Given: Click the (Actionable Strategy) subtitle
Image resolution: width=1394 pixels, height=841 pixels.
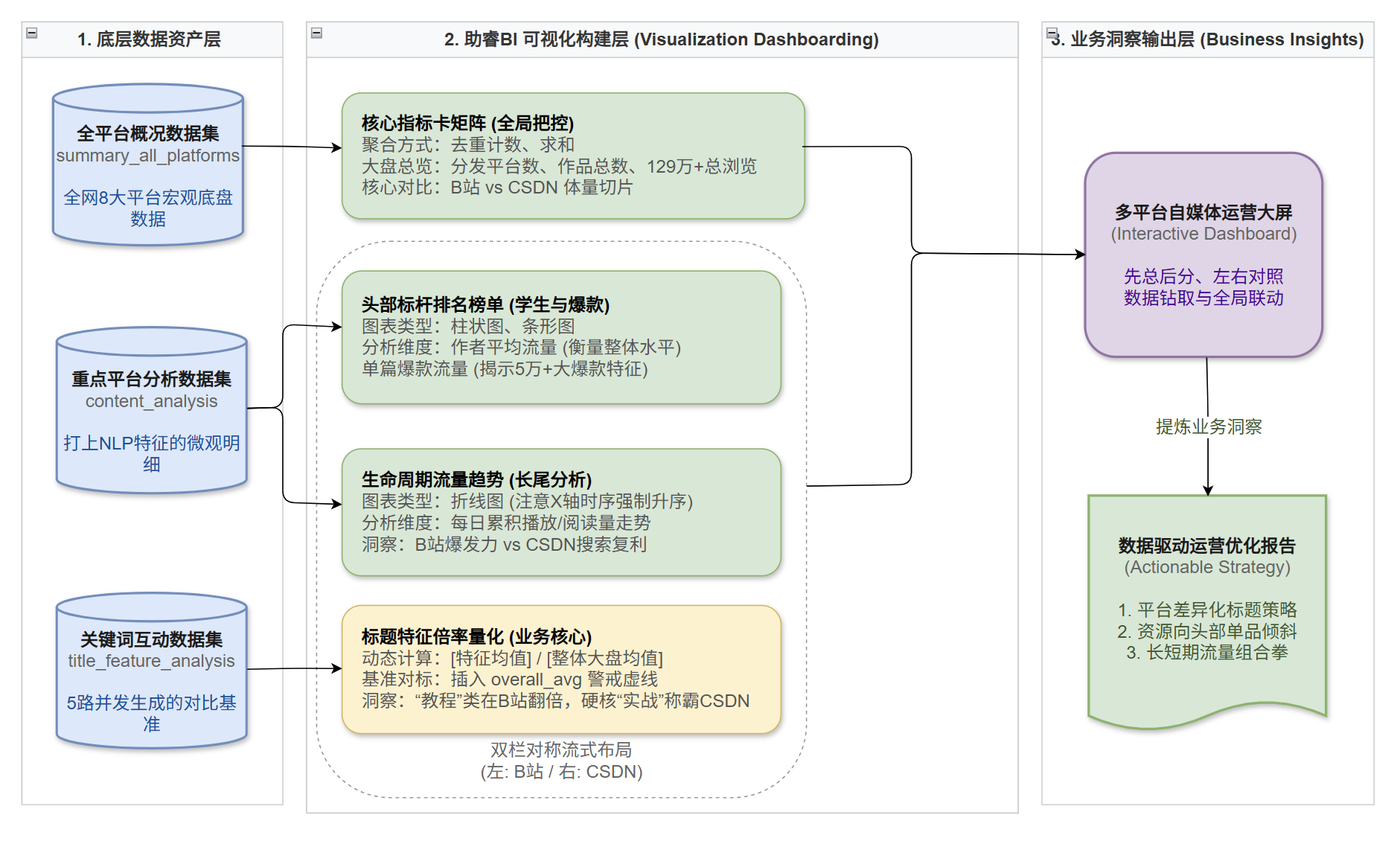Looking at the screenshot, I should pos(1207,567).
